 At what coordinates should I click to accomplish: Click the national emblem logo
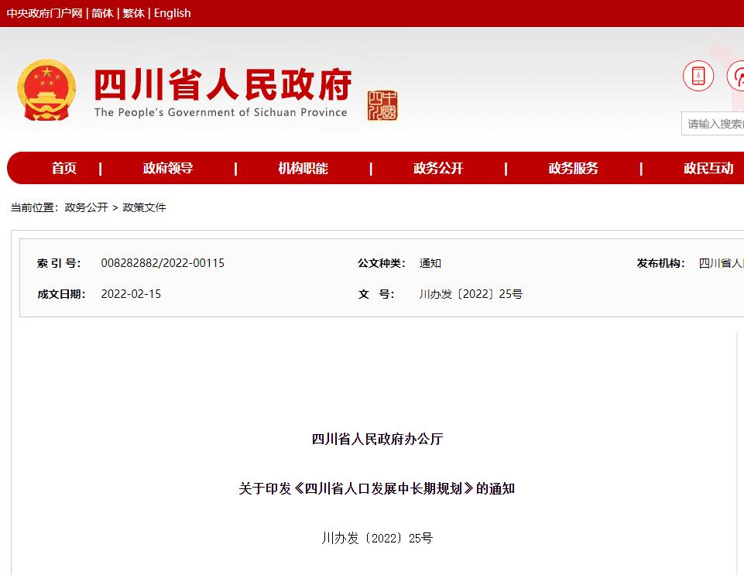[x=46, y=90]
